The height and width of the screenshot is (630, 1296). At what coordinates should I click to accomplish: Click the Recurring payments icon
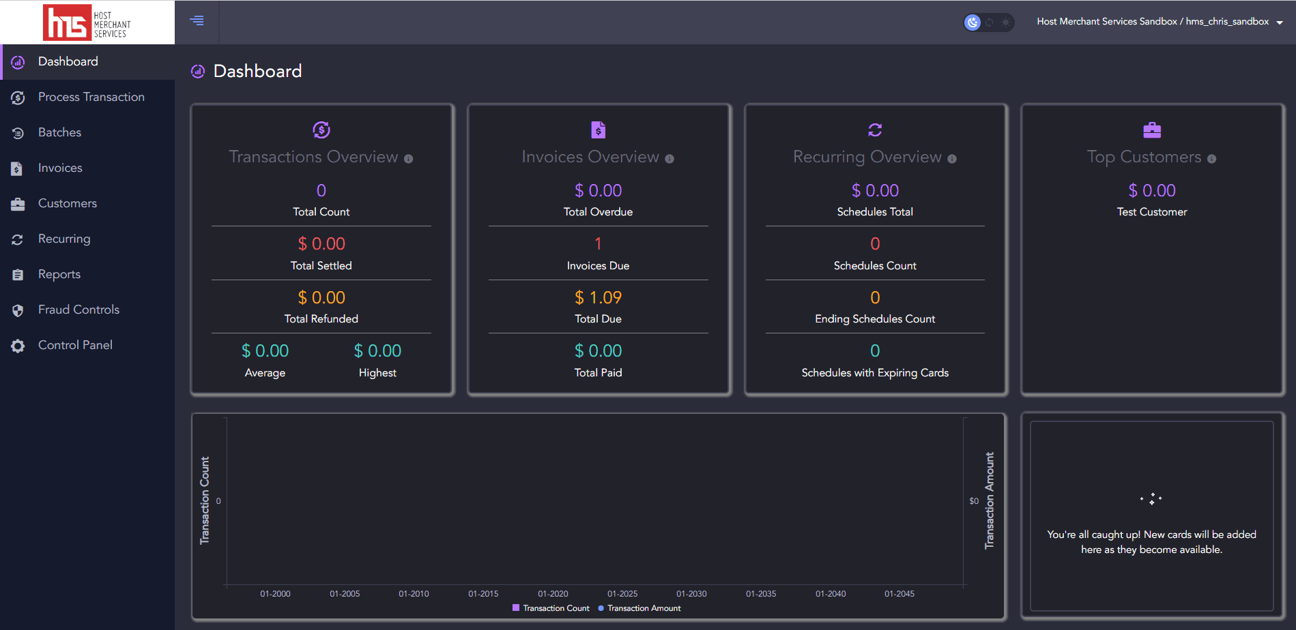pyautogui.click(x=18, y=239)
